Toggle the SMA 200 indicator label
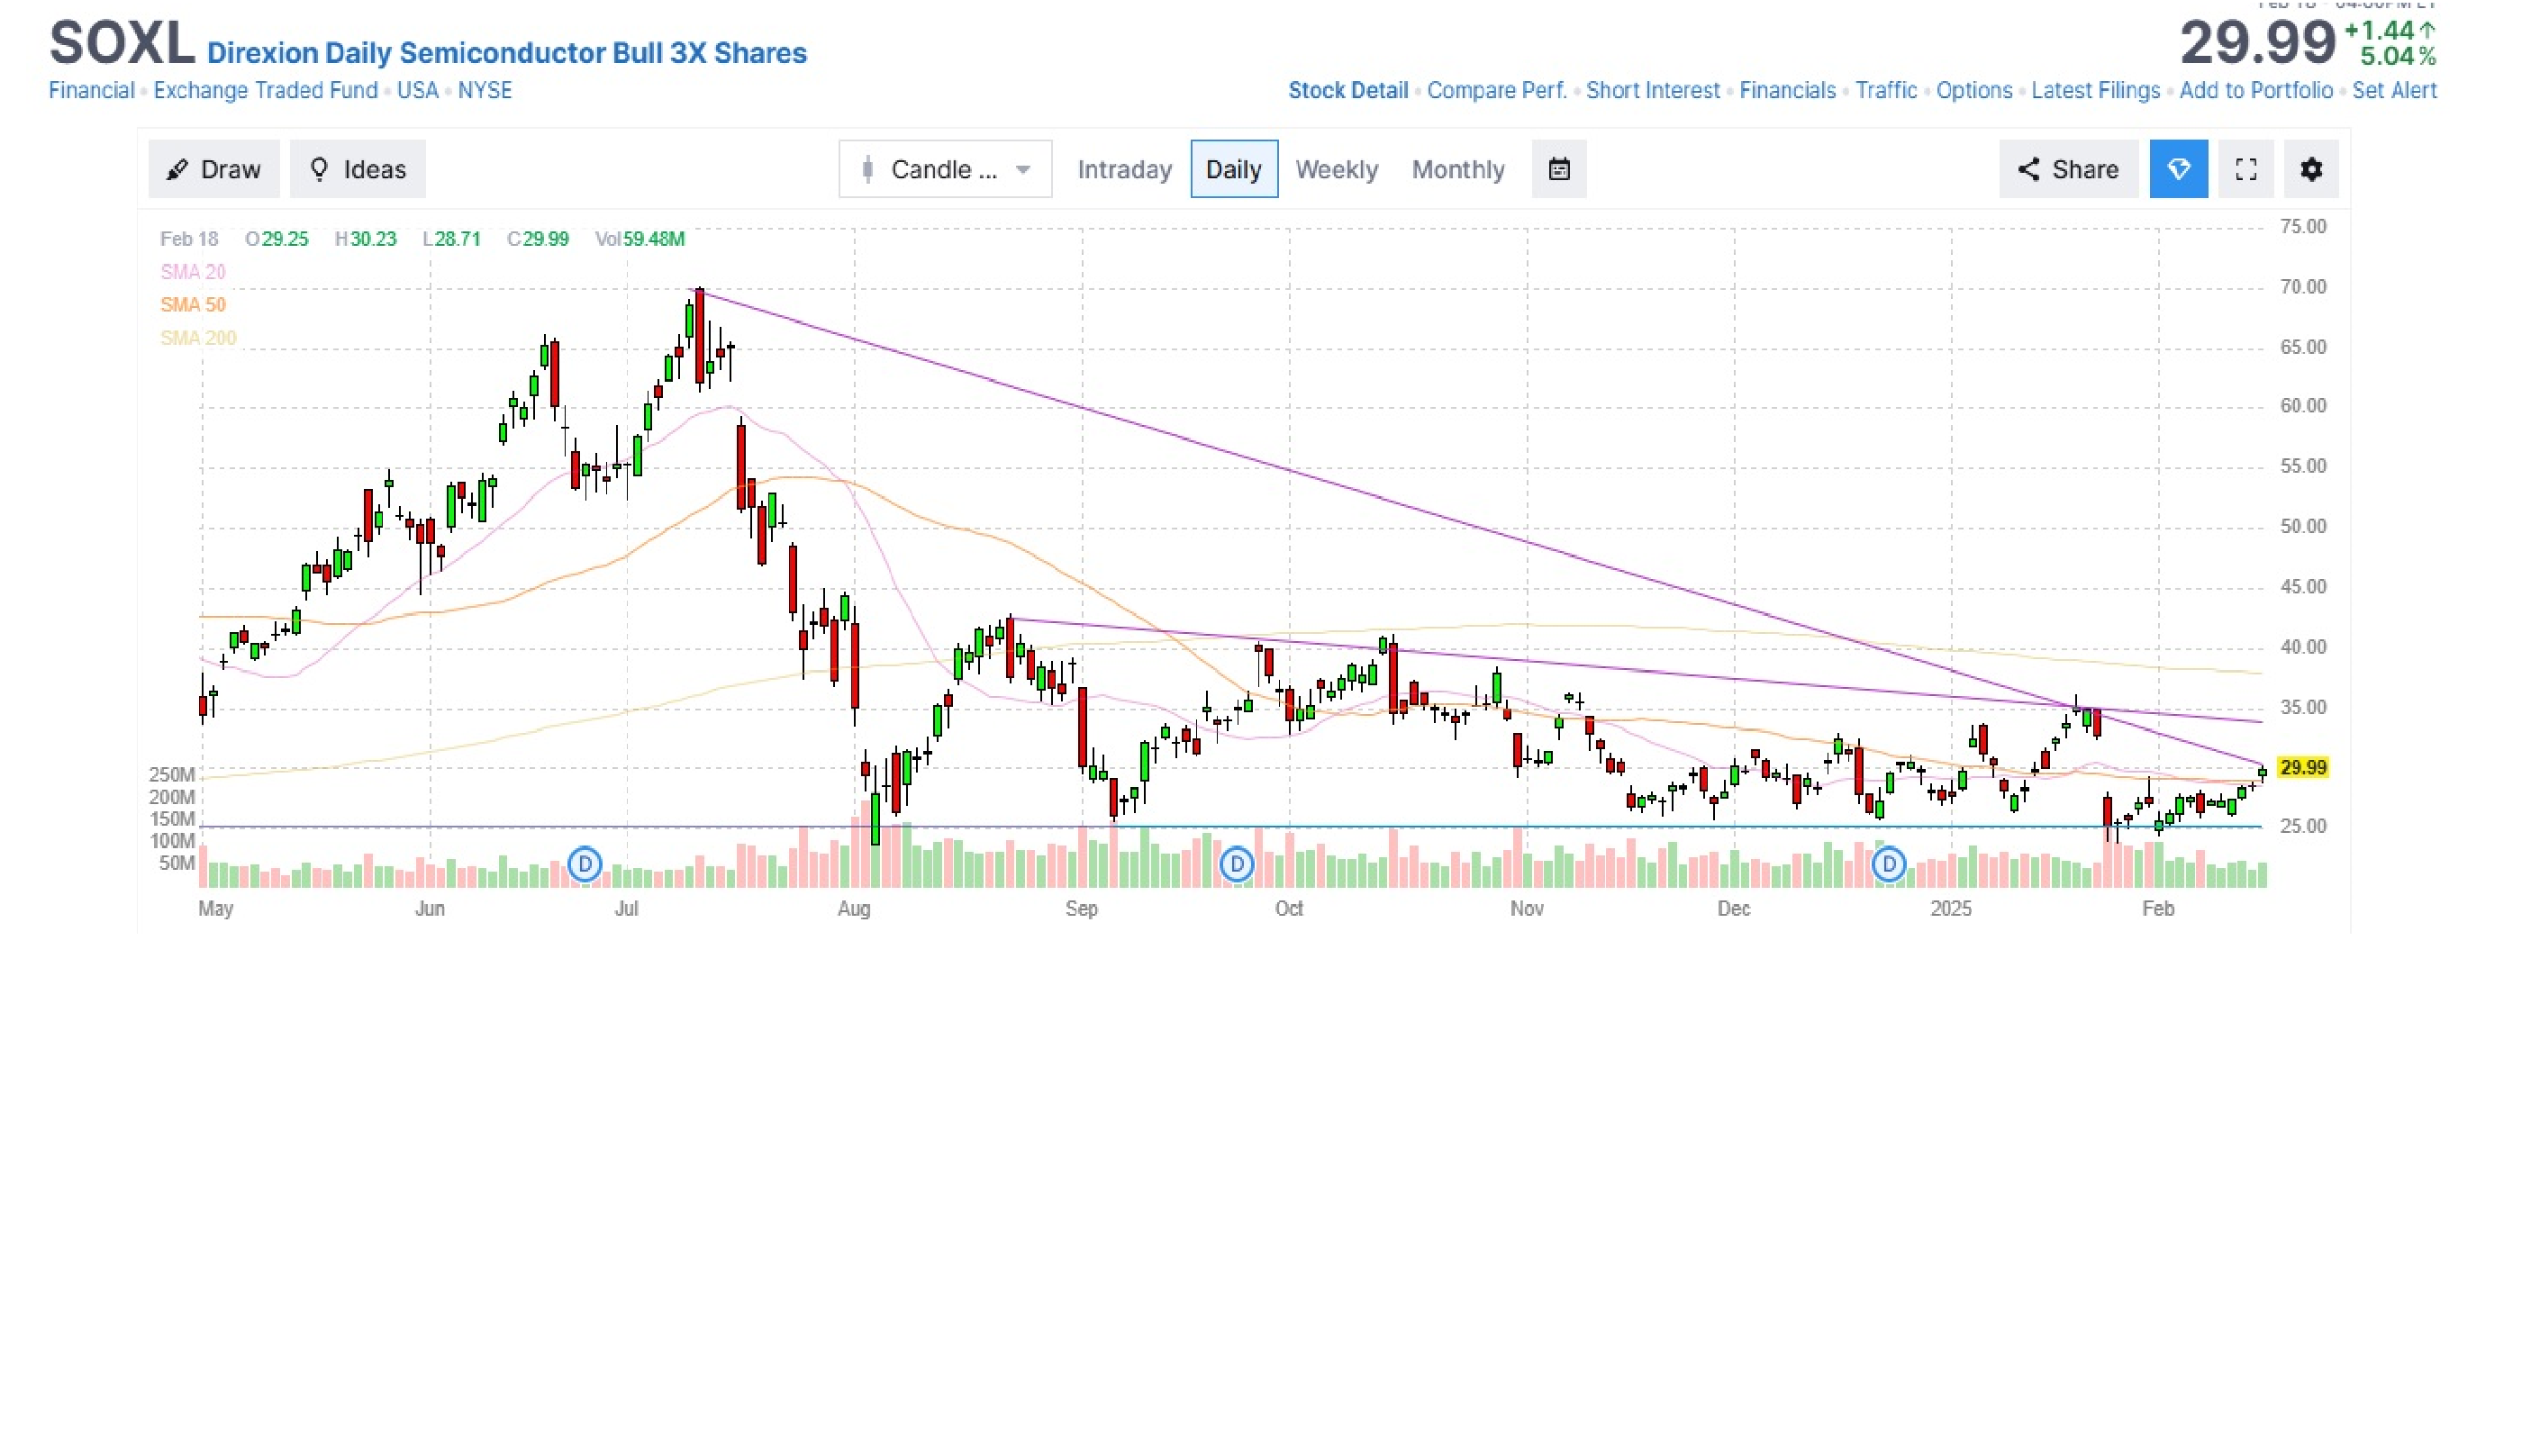This screenshot has width=2540, height=1456. tap(198, 338)
